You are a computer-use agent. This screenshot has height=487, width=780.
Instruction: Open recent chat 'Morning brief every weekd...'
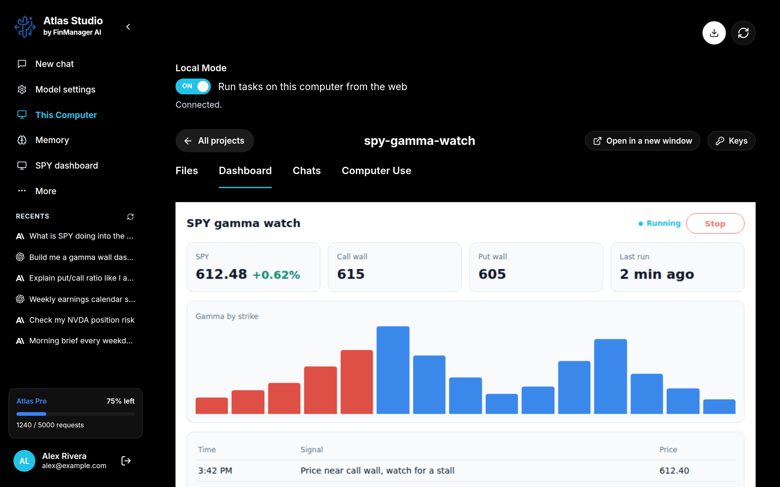coord(76,341)
